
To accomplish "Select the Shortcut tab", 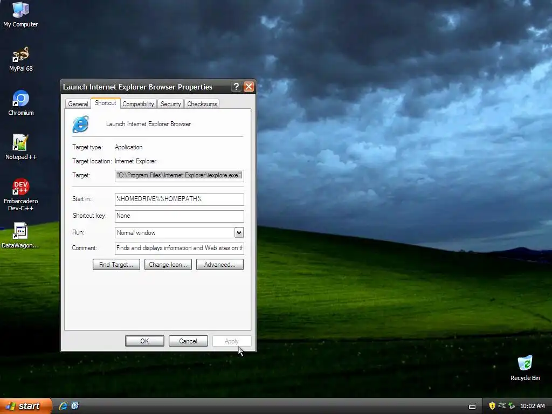I will point(105,103).
